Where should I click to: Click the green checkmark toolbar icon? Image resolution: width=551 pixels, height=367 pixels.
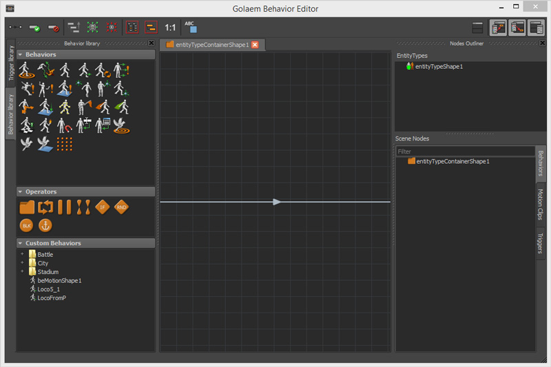click(x=34, y=28)
